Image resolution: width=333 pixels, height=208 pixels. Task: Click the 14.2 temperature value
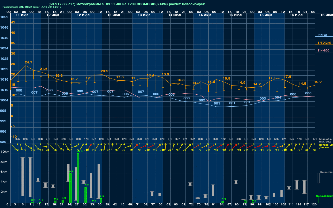(257, 84)
